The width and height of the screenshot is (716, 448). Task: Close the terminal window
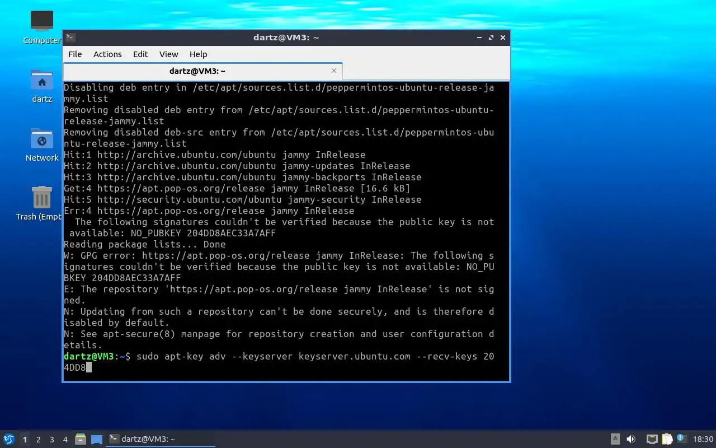[503, 38]
